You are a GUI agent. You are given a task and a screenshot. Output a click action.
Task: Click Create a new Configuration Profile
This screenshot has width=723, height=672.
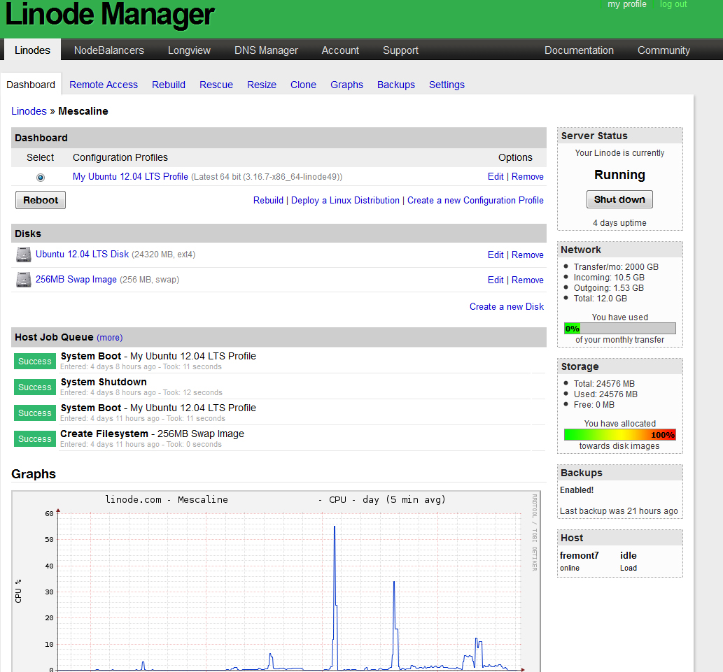tap(475, 201)
